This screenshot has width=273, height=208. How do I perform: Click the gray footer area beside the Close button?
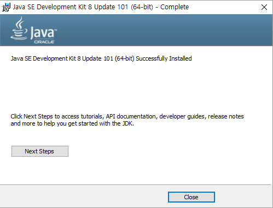click(84, 197)
